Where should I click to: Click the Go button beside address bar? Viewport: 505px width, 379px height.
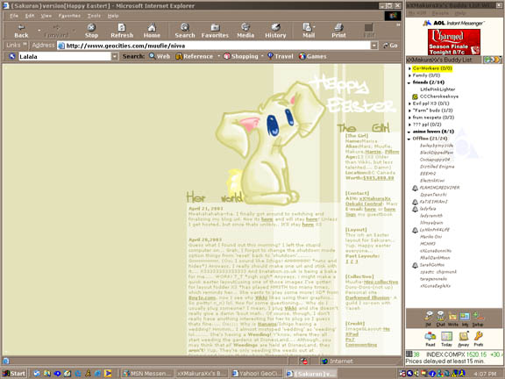click(x=390, y=46)
